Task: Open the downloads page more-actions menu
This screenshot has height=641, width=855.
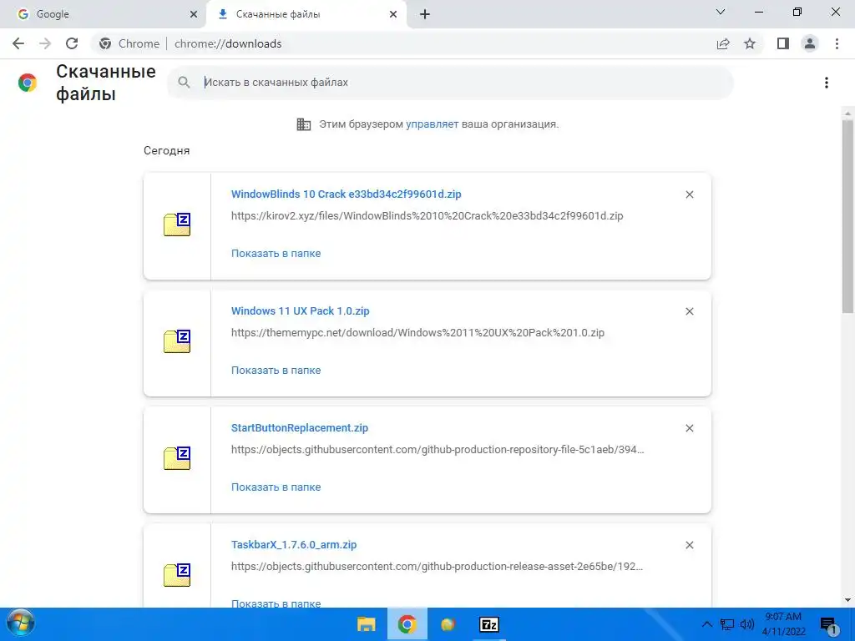Action: tap(827, 83)
